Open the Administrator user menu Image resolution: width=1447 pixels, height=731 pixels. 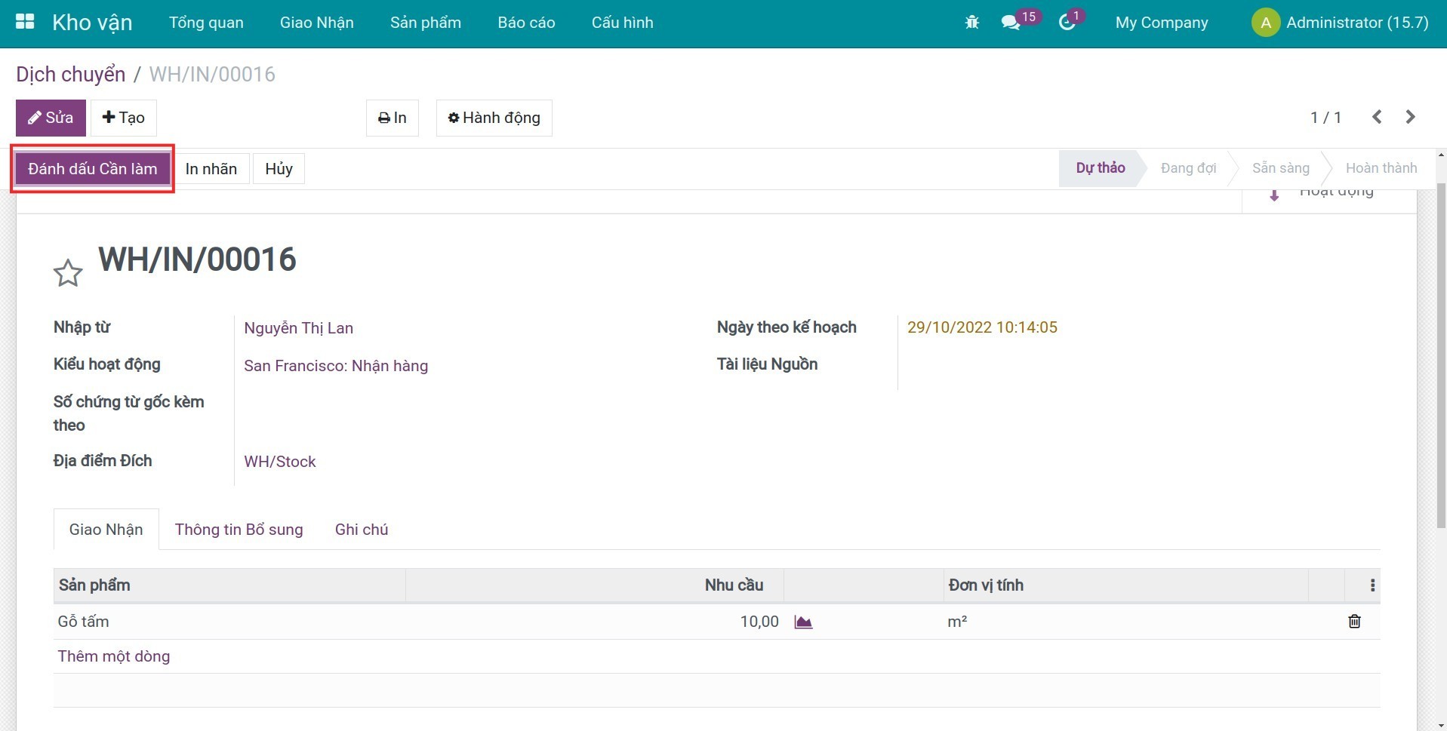pyautogui.click(x=1340, y=23)
